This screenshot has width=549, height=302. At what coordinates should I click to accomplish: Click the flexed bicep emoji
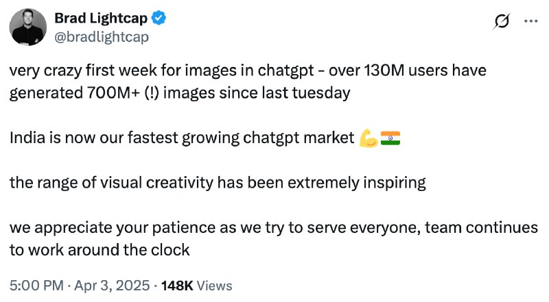pyautogui.click(x=368, y=138)
